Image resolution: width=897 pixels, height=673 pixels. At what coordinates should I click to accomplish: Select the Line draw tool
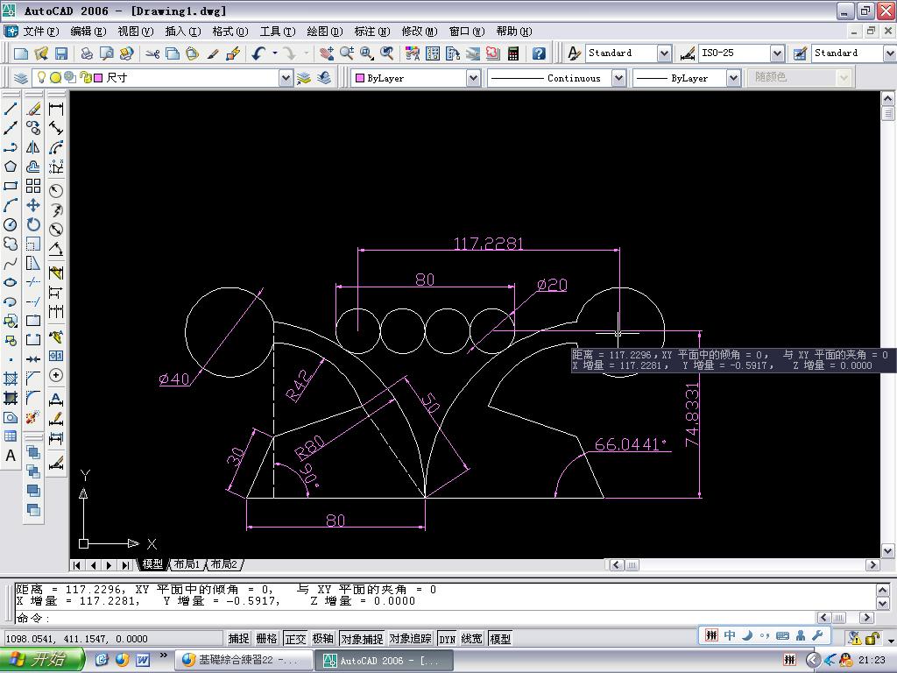tap(11, 109)
